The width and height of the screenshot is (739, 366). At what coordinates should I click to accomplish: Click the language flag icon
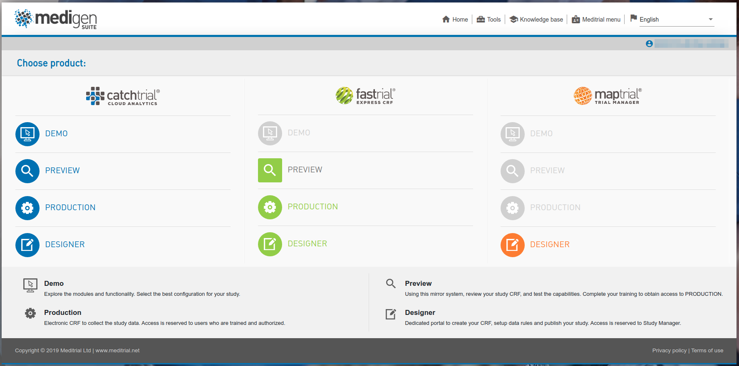[x=634, y=18]
